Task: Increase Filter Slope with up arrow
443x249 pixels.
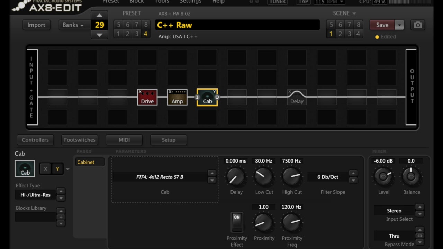Action: point(353,174)
